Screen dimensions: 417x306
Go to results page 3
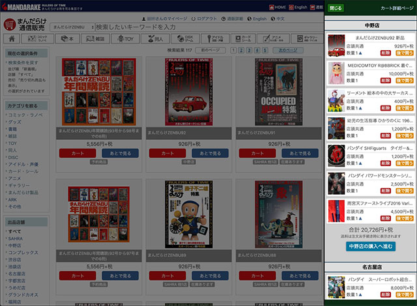(249, 50)
